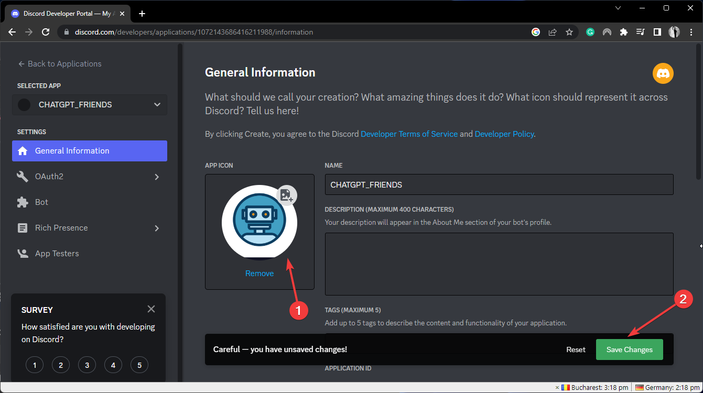The height and width of the screenshot is (393, 703).
Task: Click the General Information home icon
Action: [x=23, y=151]
